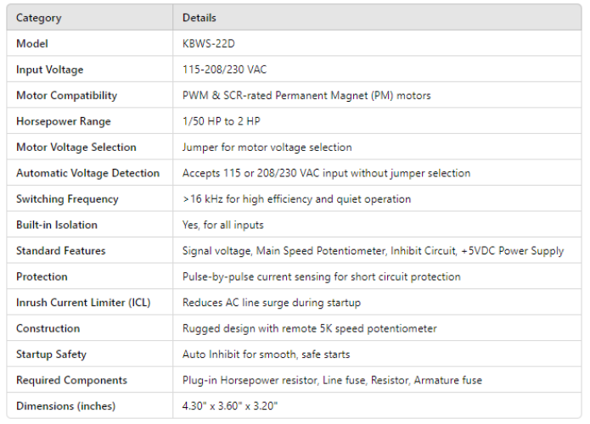Click the Details column header
The height and width of the screenshot is (424, 590).
[199, 18]
